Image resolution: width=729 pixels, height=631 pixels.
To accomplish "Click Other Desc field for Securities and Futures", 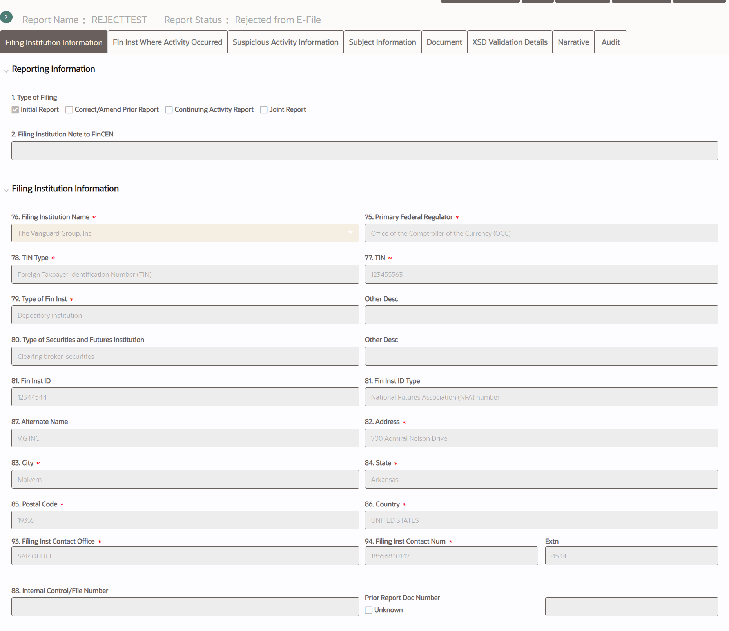I will point(542,356).
